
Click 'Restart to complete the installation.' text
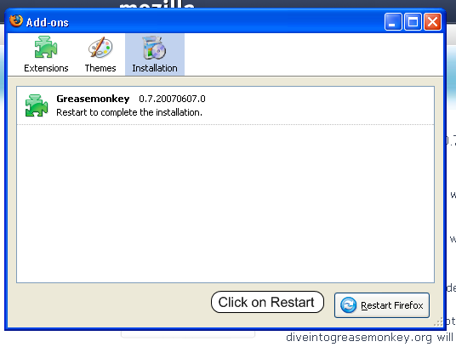tap(129, 112)
